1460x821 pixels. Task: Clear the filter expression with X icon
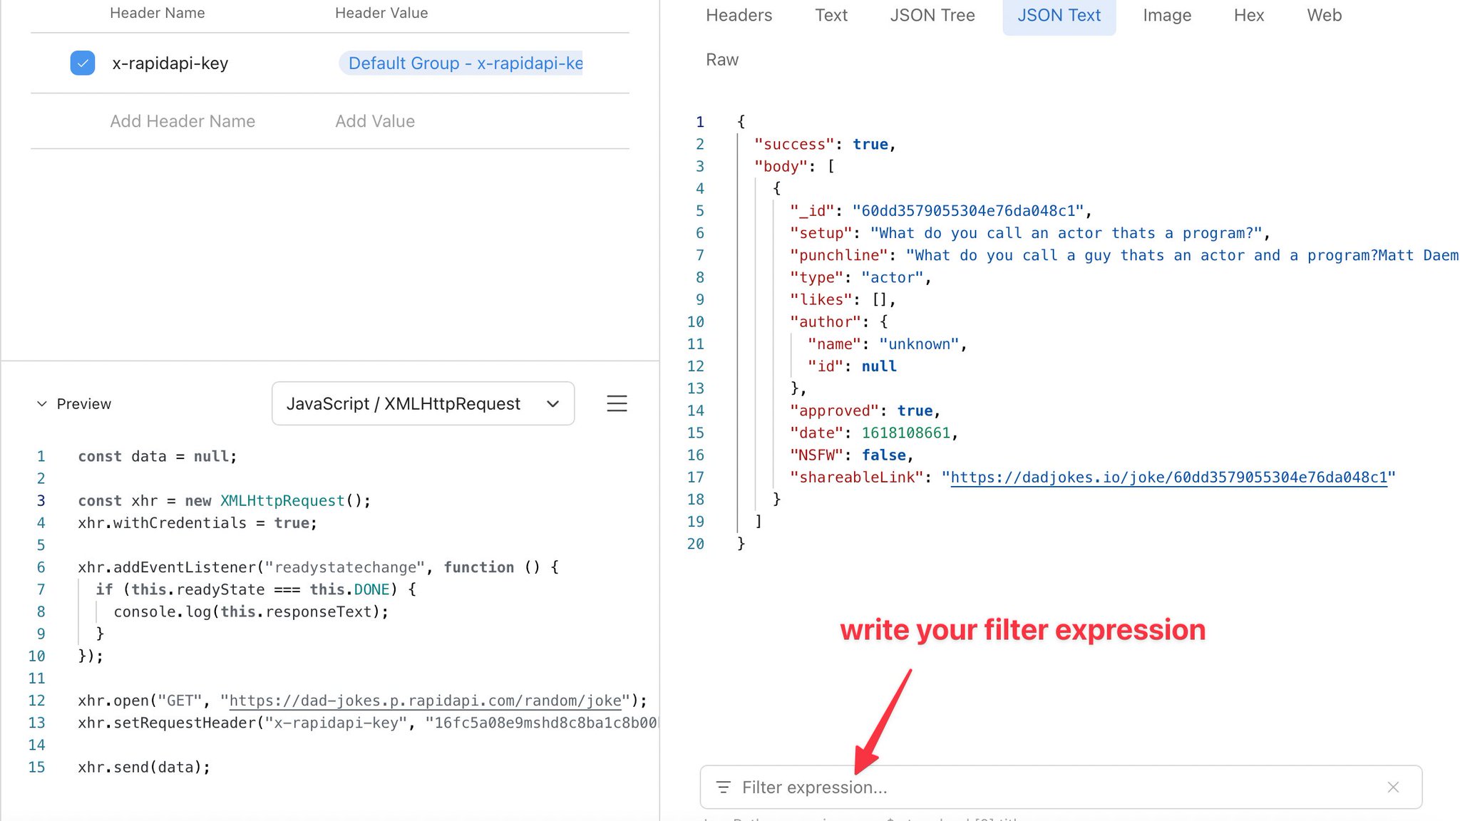point(1393,788)
